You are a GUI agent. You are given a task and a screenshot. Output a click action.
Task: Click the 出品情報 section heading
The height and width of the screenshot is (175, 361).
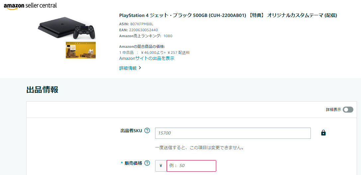click(x=43, y=90)
